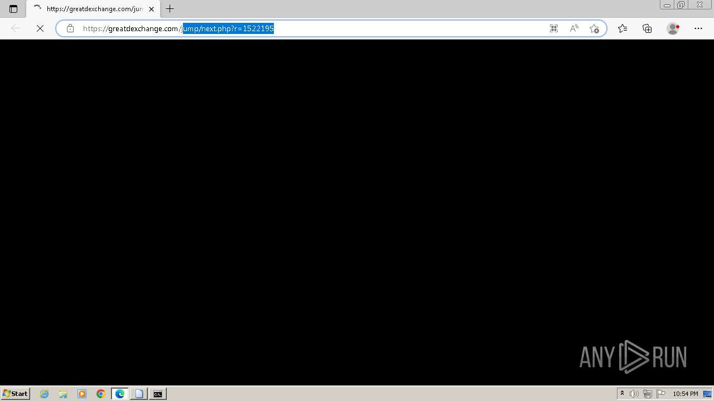The image size is (714, 401).
Task: Switch to Microsoft Edge taskbar button
Action: tap(120, 394)
